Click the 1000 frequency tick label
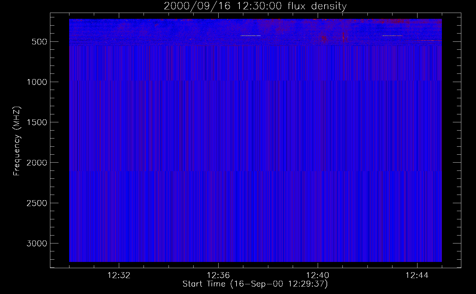Image resolution: width=476 pixels, height=294 pixels. point(37,82)
